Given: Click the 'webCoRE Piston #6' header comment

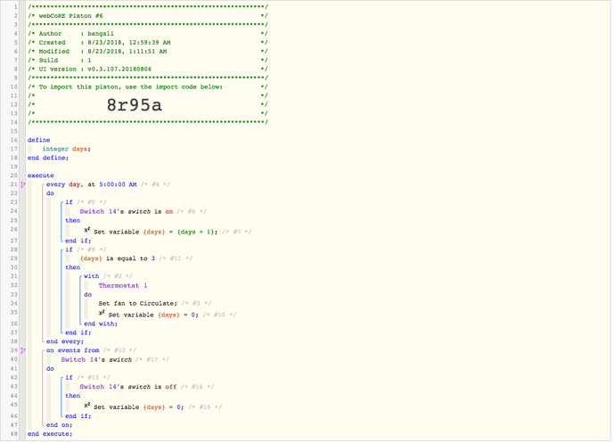Looking at the screenshot, I should 70,16.
